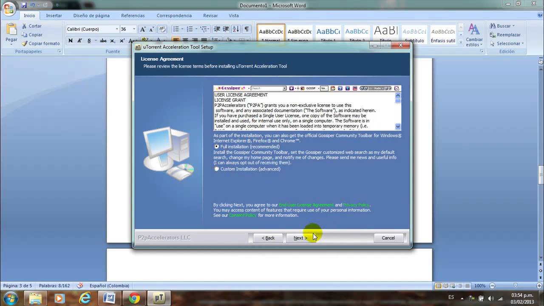
Task: Switch to the Diseño de página tab
Action: pyautogui.click(x=91, y=15)
